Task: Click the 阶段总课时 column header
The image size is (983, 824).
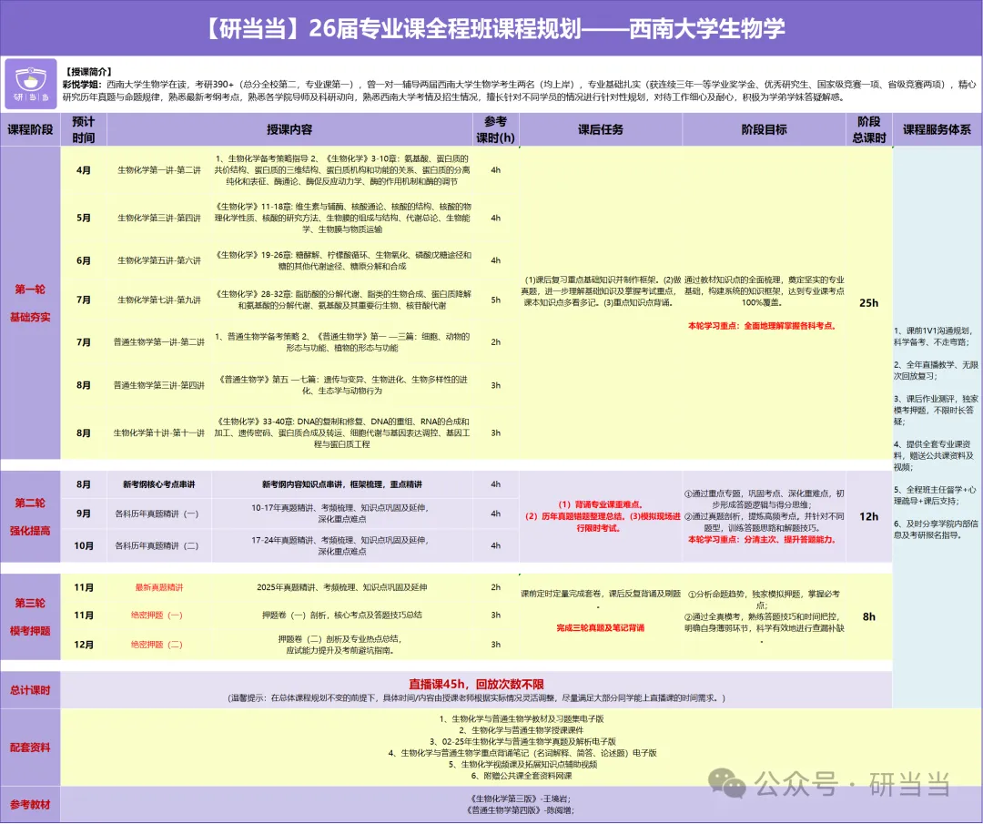Action: (x=869, y=130)
